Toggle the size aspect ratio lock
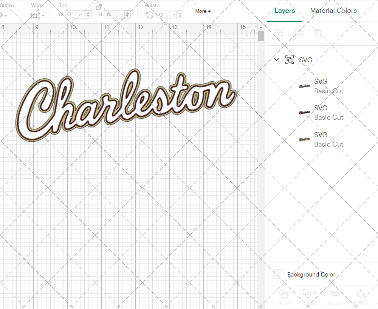The image size is (378, 309). point(98,7)
